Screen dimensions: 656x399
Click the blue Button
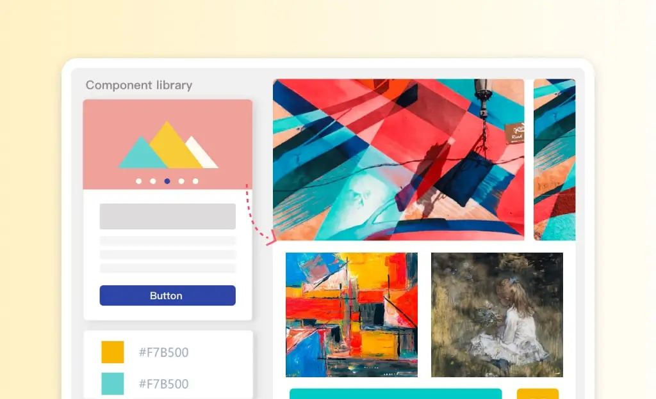click(167, 295)
